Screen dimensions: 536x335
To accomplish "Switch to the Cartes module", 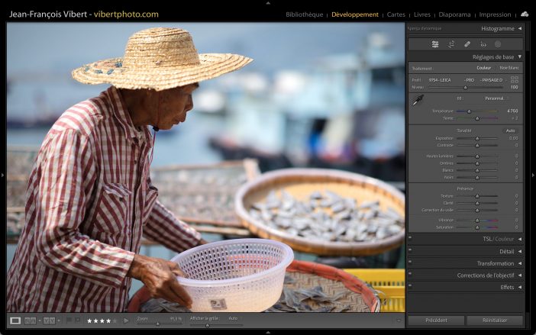I will click(x=396, y=14).
